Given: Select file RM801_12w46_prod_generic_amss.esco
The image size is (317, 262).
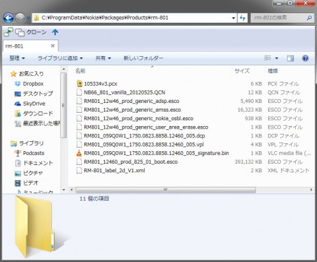Looking at the screenshot, I should click(133, 110).
